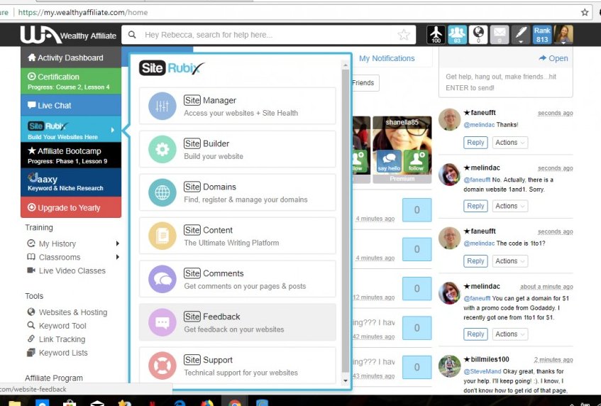Click the follow button on shanella85
The image size is (601, 406).
(x=417, y=161)
